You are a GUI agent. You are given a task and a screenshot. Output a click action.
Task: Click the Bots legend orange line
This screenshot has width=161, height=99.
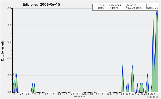point(95,8)
